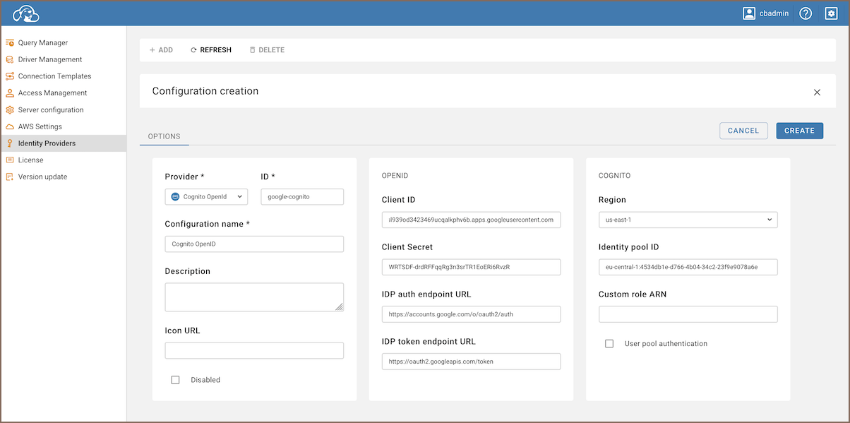Image resolution: width=850 pixels, height=423 pixels.
Task: Expand the Provider dropdown
Action: [x=206, y=197]
